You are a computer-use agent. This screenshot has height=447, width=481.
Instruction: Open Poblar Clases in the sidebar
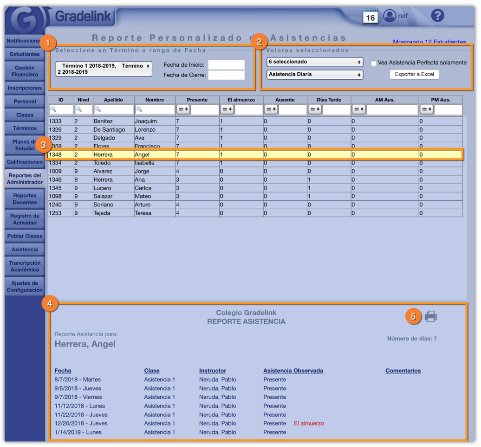click(25, 236)
